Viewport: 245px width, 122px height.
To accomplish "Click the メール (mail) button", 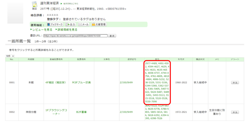I will point(83,24).
